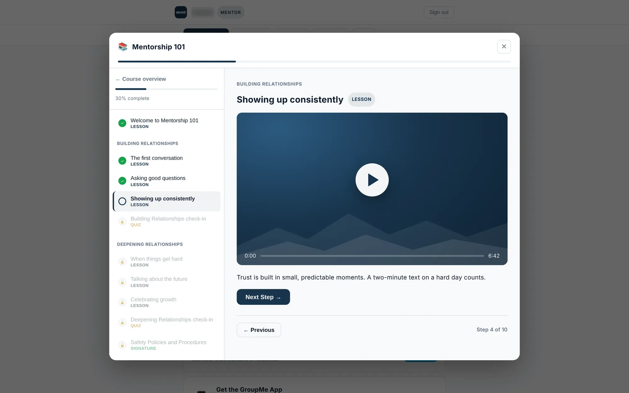Open Welcome to Mentorship 101 lesson
This screenshot has width=629, height=393.
[x=167, y=123]
